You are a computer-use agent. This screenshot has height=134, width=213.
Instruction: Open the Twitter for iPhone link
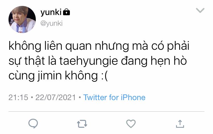point(114,97)
